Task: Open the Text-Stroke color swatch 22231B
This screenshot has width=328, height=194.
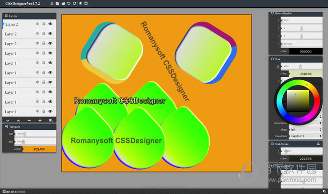Action: 306,159
